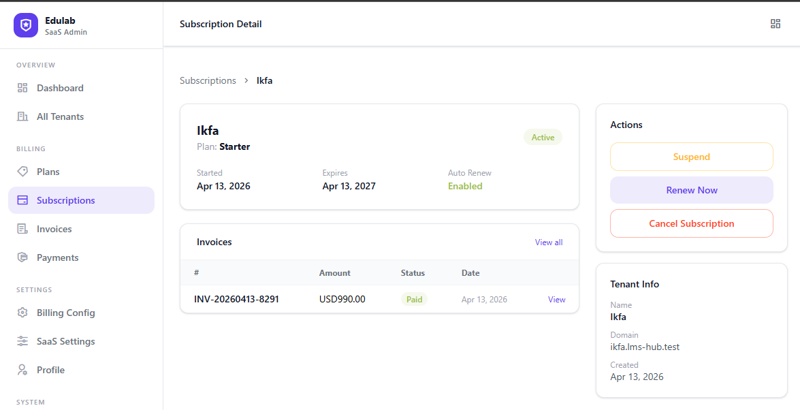The image size is (800, 410).
Task: Suspend the Ikfa subscription
Action: (x=691, y=157)
